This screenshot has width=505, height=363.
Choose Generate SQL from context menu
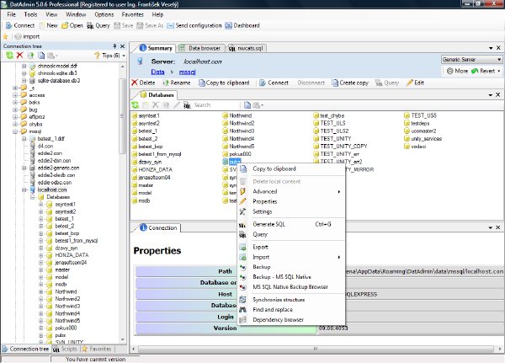[x=291, y=224]
